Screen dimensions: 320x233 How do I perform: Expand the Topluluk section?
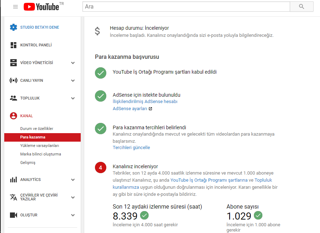click(73, 98)
